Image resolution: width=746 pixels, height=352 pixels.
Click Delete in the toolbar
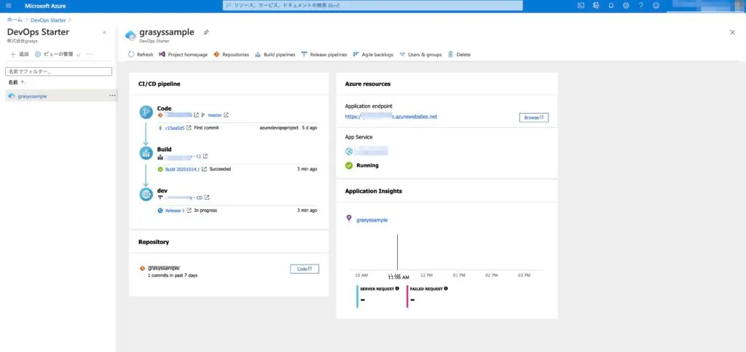pos(459,54)
